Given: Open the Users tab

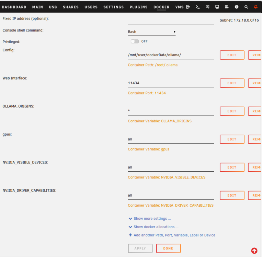Looking at the screenshot, I should point(91,7).
